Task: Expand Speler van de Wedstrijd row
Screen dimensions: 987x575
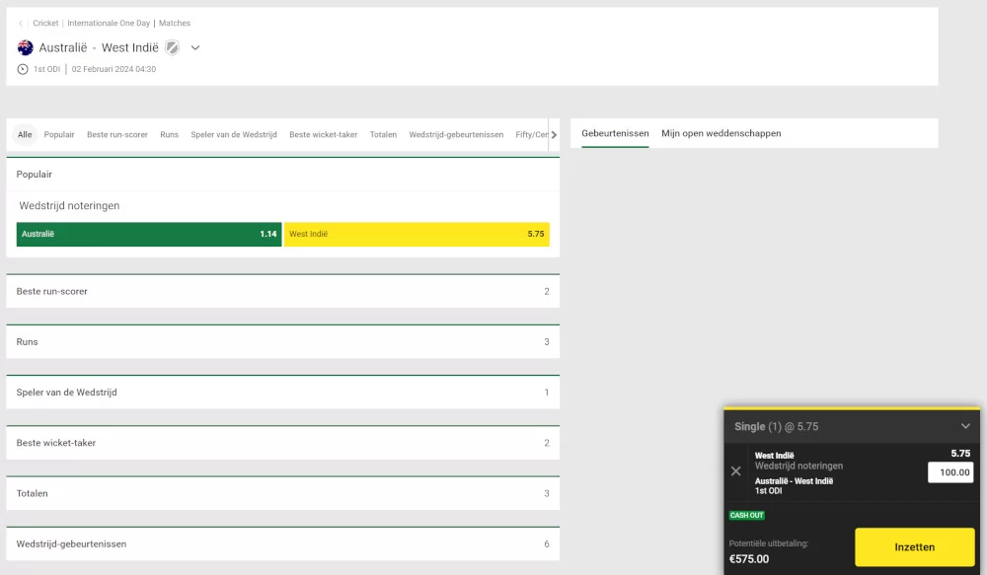Action: 282,392
